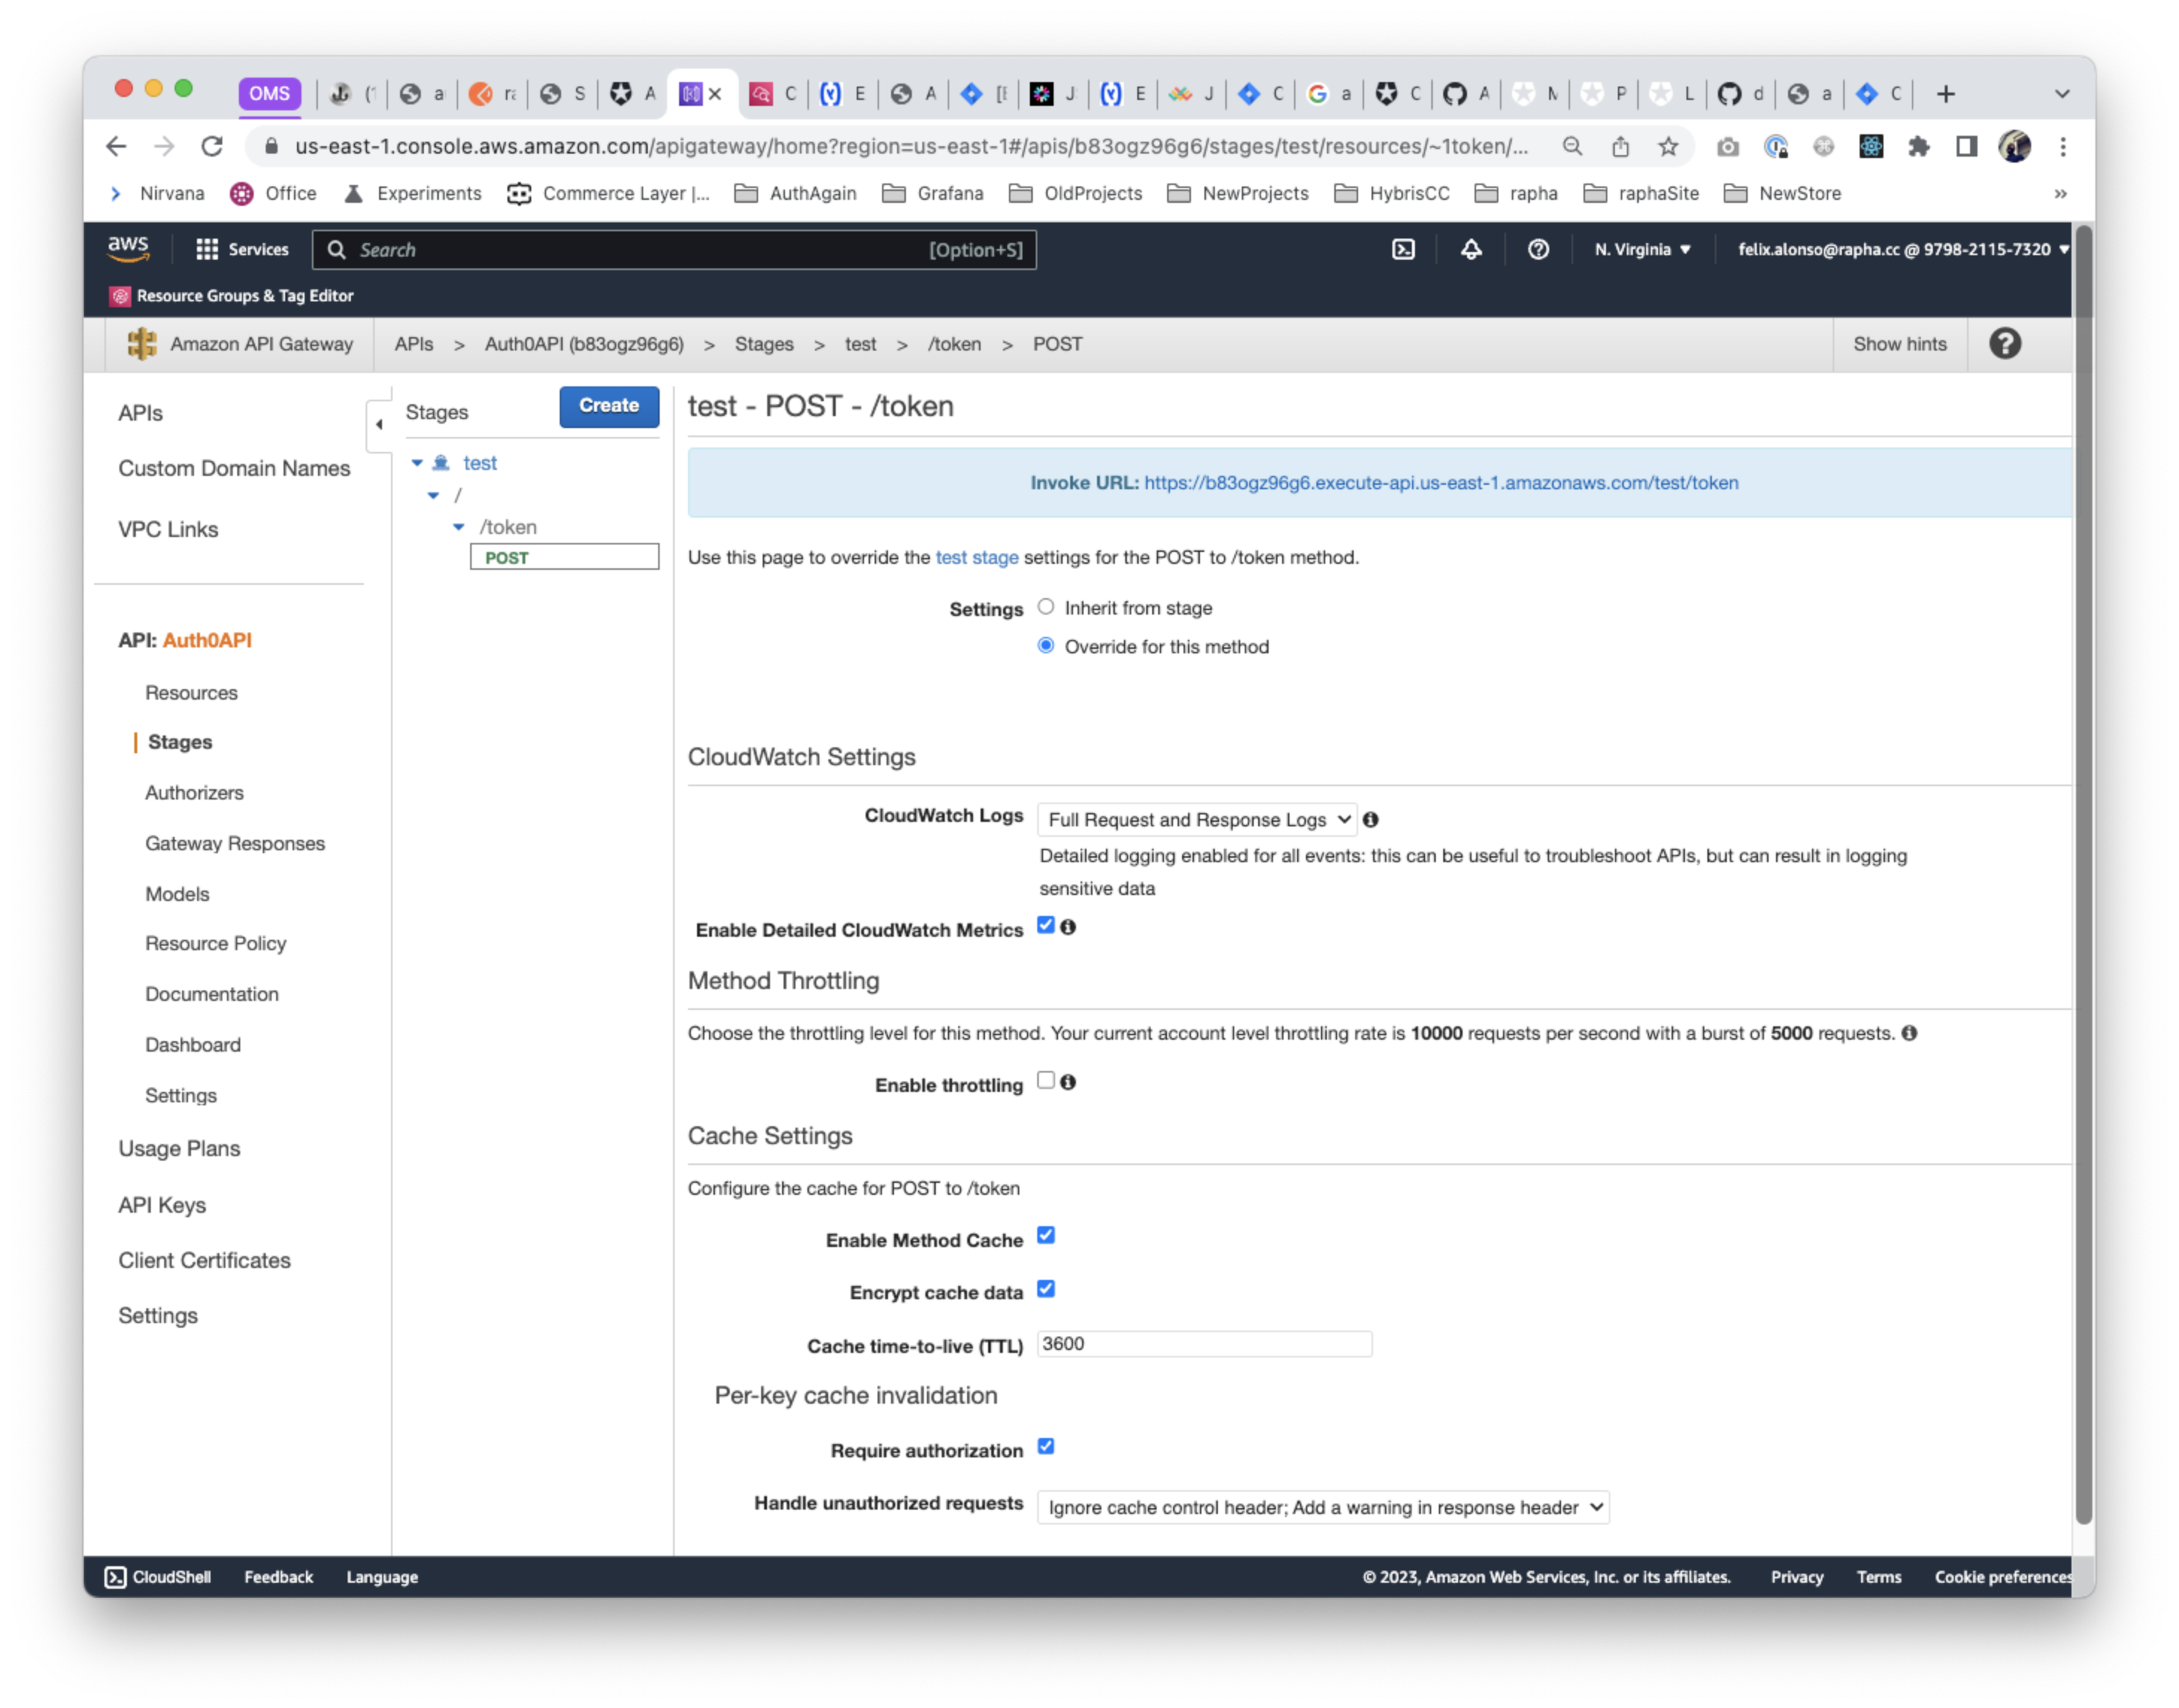Bookmark page with the star icon
Viewport: 2179px width, 1708px height.
(x=1668, y=147)
